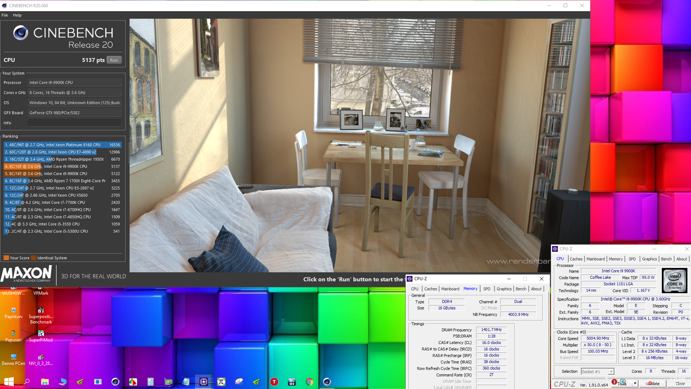This screenshot has height=389, width=691.
Task: Open Mainboard tab in right CPU-Z processor window
Action: tap(596, 259)
